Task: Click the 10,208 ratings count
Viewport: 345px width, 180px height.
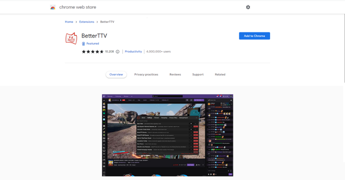Action: 110,51
